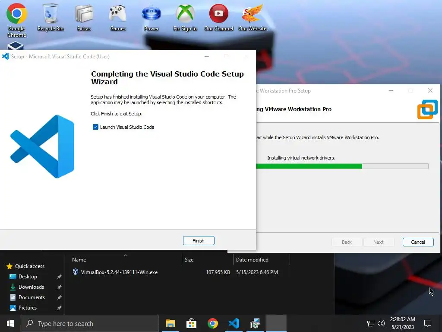Unpin Desktop using its pin icon

59,277
